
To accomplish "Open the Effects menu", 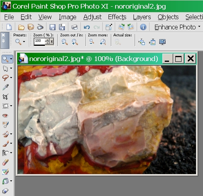I will 117,17.
